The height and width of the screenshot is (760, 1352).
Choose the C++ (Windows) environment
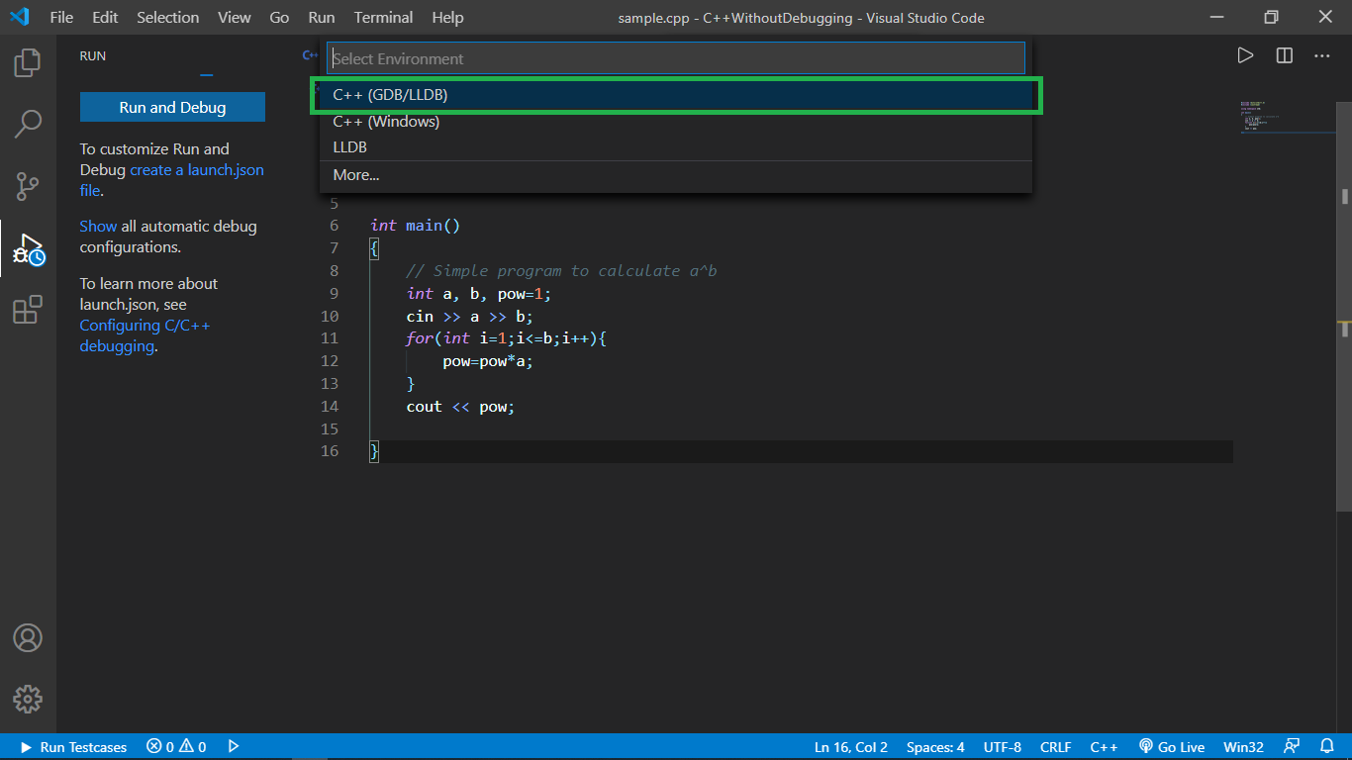pyautogui.click(x=676, y=122)
